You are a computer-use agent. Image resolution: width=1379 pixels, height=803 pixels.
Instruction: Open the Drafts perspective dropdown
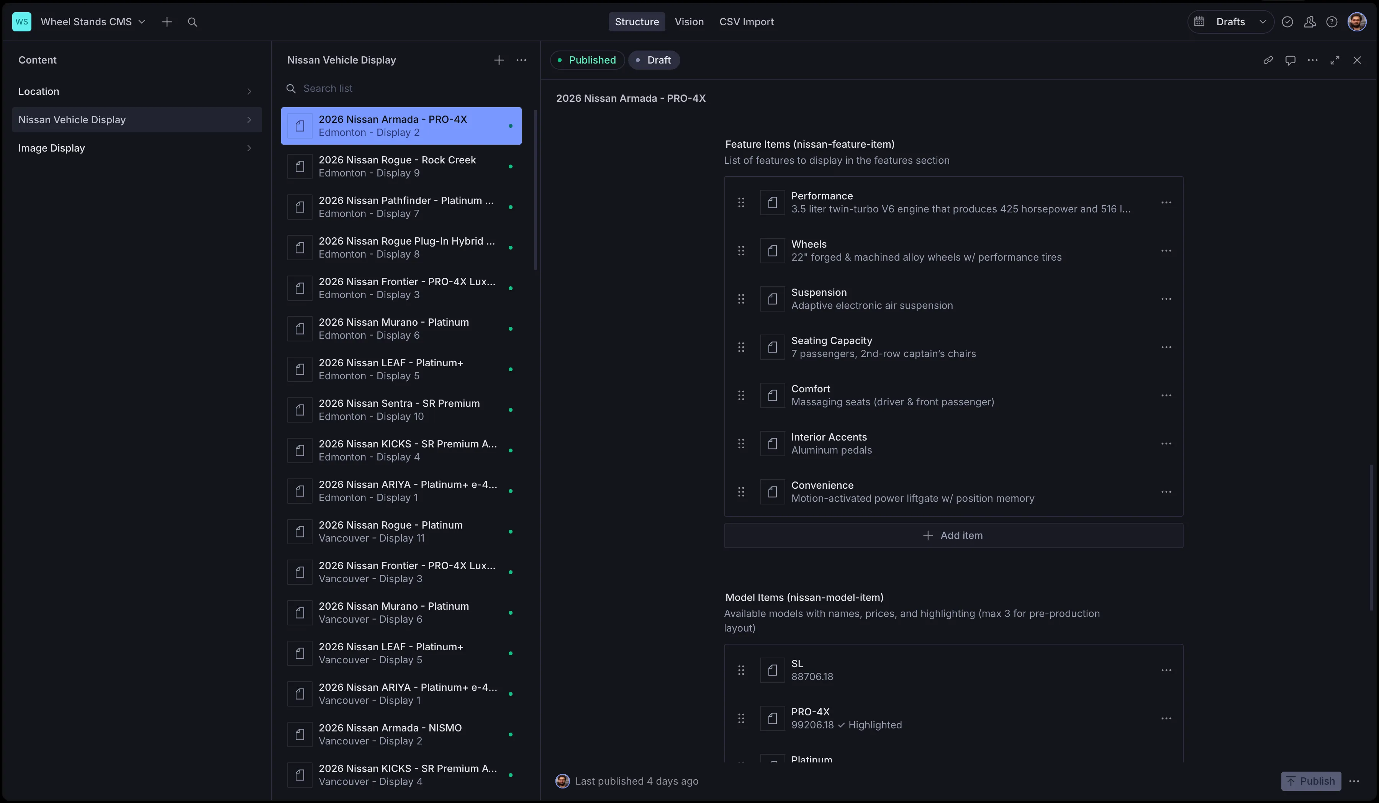[x=1230, y=22]
